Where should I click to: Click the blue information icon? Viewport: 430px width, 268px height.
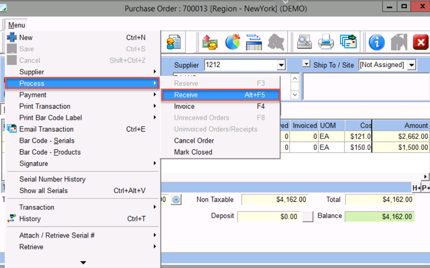point(377,42)
